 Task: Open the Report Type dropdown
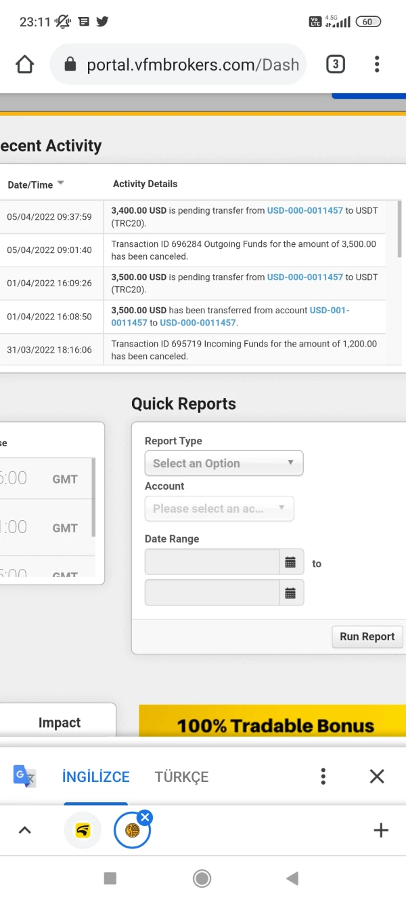point(224,463)
